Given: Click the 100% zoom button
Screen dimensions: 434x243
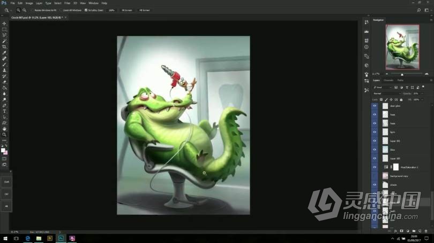Looking at the screenshot, I should coord(111,10).
